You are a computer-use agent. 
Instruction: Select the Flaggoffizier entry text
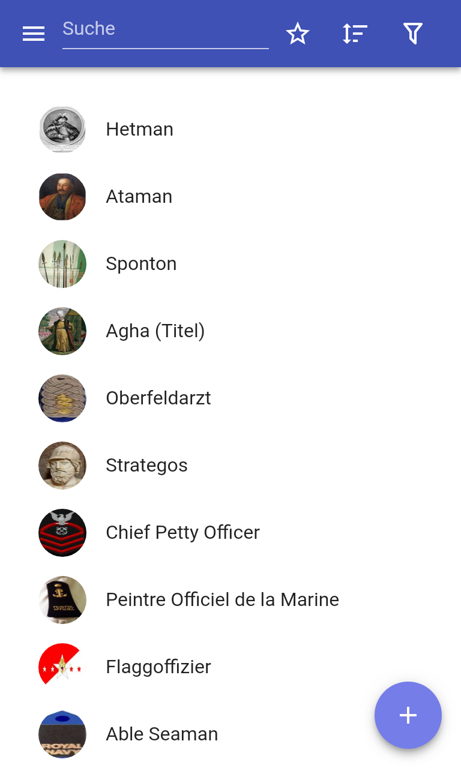[158, 667]
